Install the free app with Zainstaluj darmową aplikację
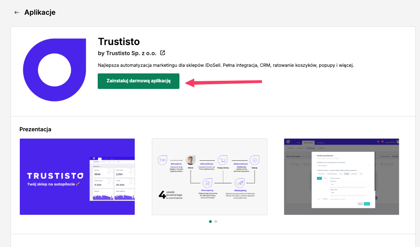 (139, 81)
